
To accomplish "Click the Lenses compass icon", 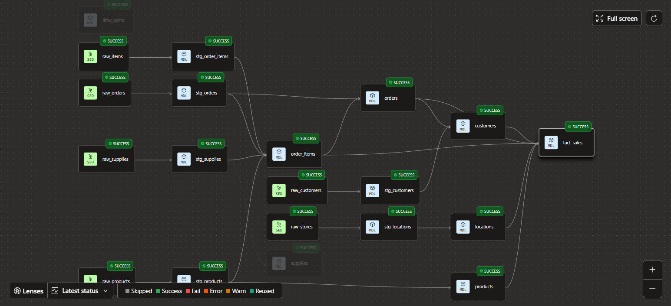I will (17, 291).
